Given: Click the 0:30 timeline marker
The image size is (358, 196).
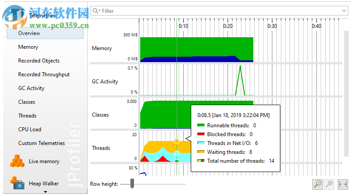Looking at the screenshot, I should point(272,26).
